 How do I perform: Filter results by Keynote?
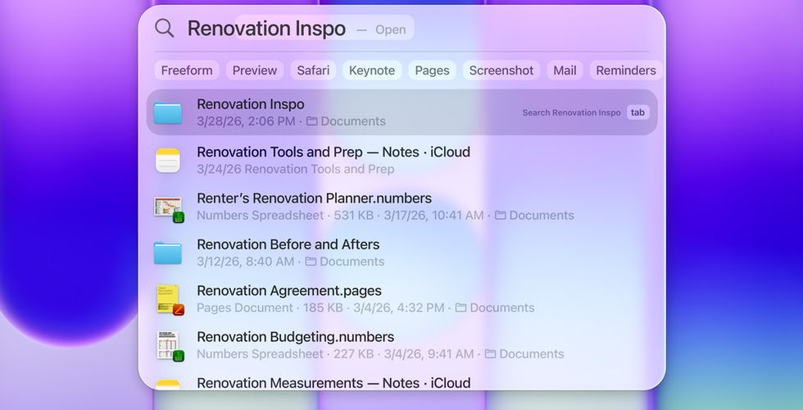pyautogui.click(x=372, y=71)
